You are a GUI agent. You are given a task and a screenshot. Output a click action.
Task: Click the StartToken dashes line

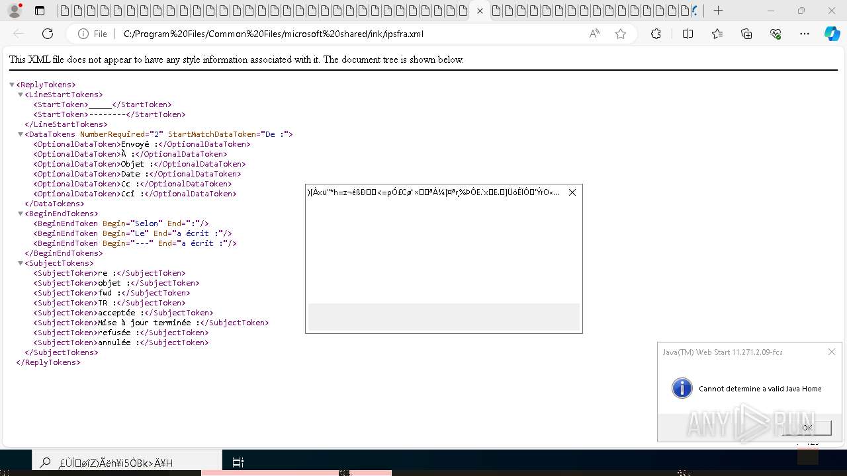tap(109, 114)
